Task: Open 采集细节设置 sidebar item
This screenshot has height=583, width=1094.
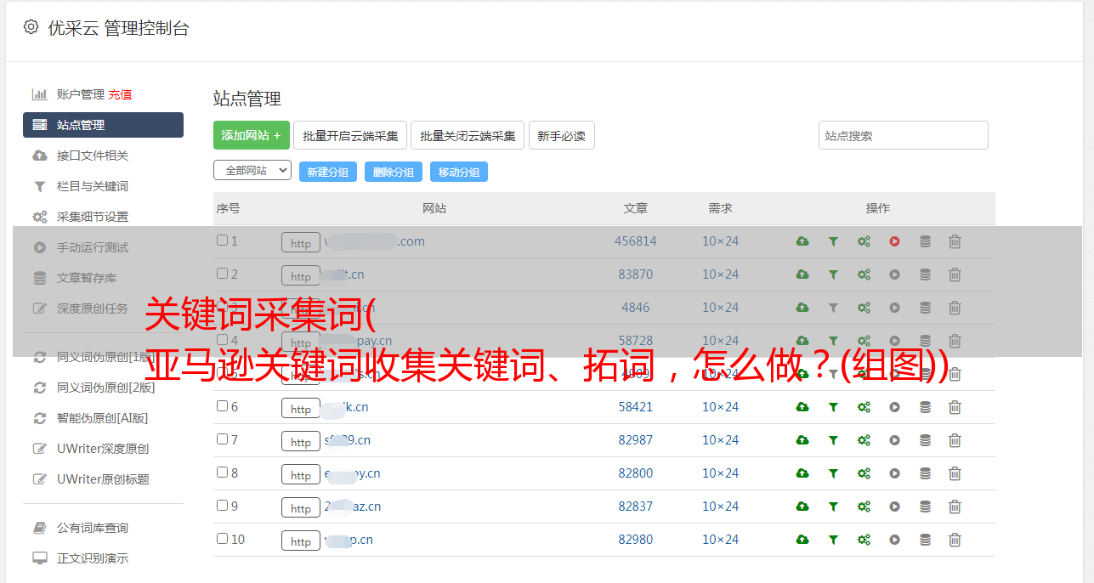Action: coord(93,217)
